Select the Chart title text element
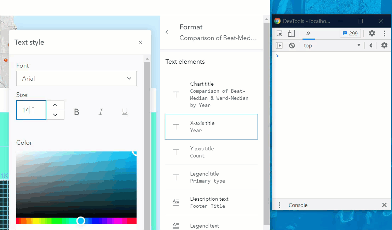 pos(211,94)
